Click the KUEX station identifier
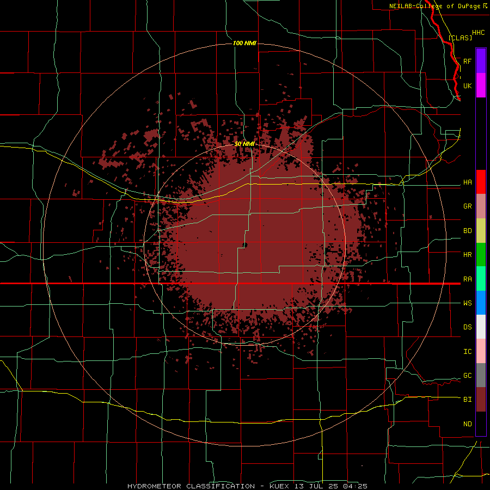Viewport: 490px width, 490px height. 279,486
